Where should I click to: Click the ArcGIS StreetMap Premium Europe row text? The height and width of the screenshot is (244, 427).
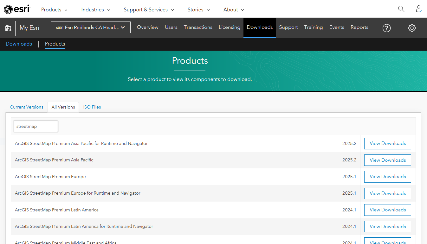click(x=50, y=177)
